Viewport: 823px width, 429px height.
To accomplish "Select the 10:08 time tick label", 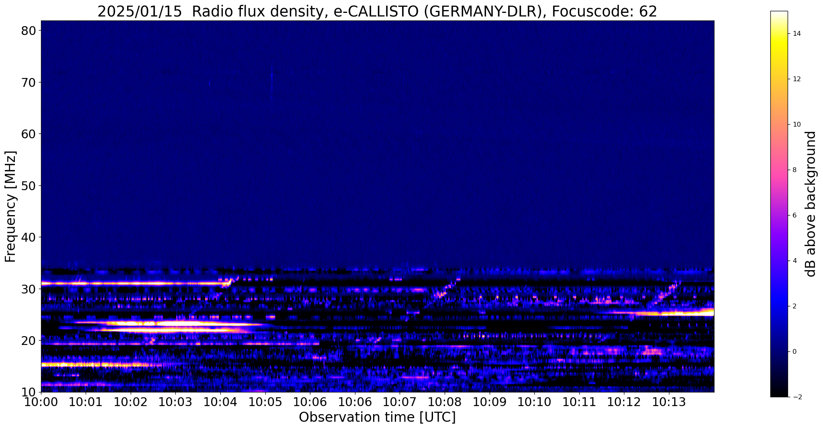I will tap(445, 402).
